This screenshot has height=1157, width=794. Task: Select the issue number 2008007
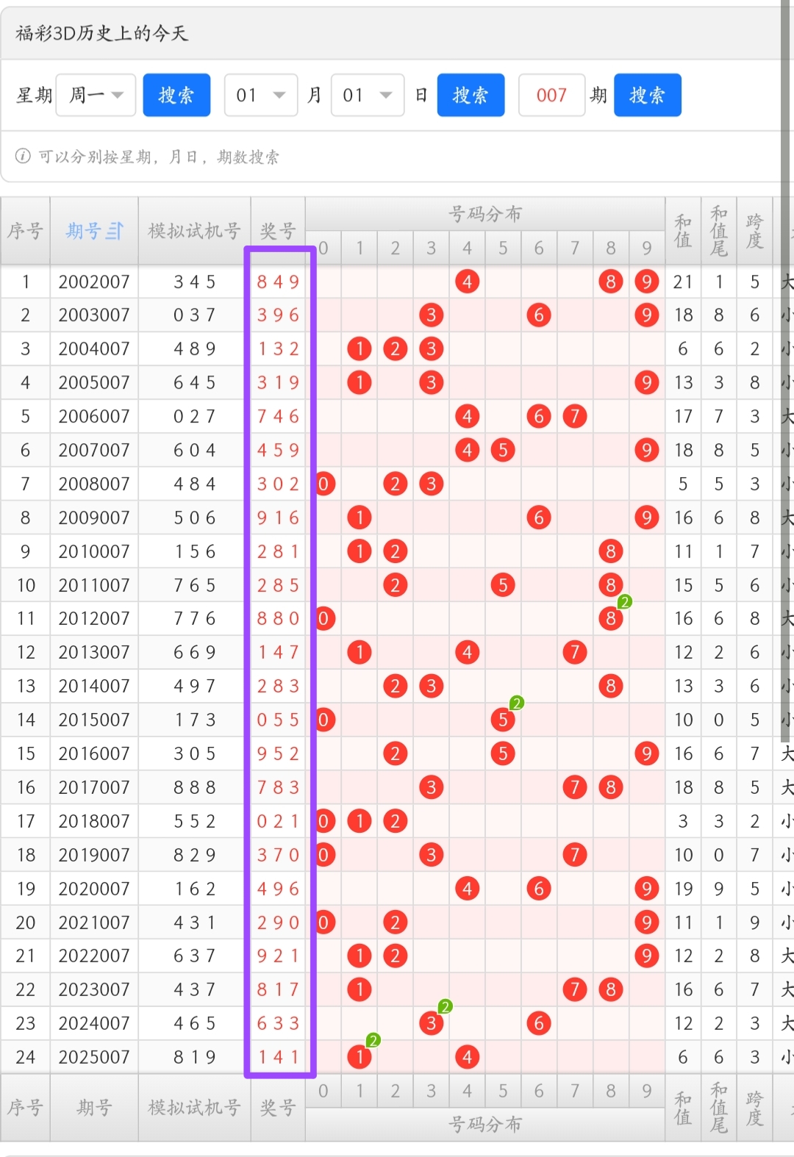[94, 484]
